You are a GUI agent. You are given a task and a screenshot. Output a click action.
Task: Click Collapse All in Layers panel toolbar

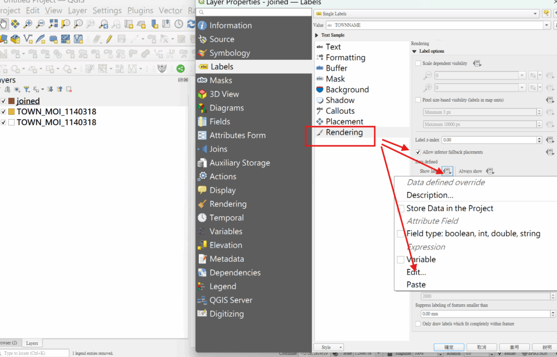59,89
